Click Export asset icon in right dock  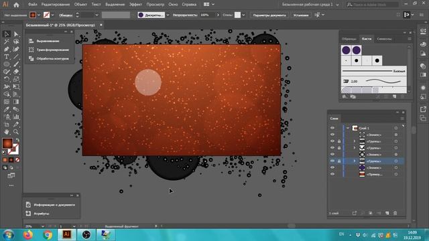coord(423,109)
